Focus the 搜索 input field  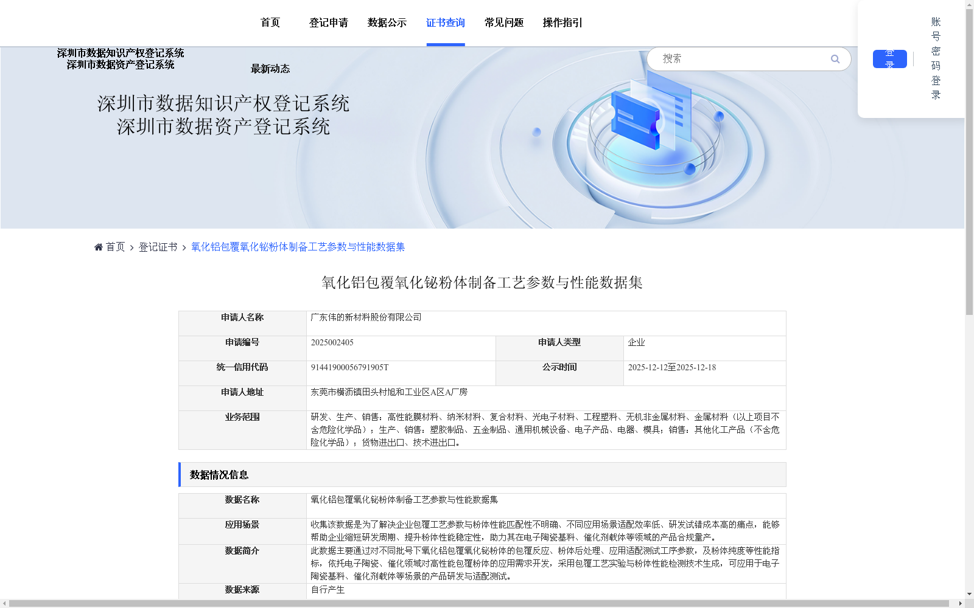[743, 59]
